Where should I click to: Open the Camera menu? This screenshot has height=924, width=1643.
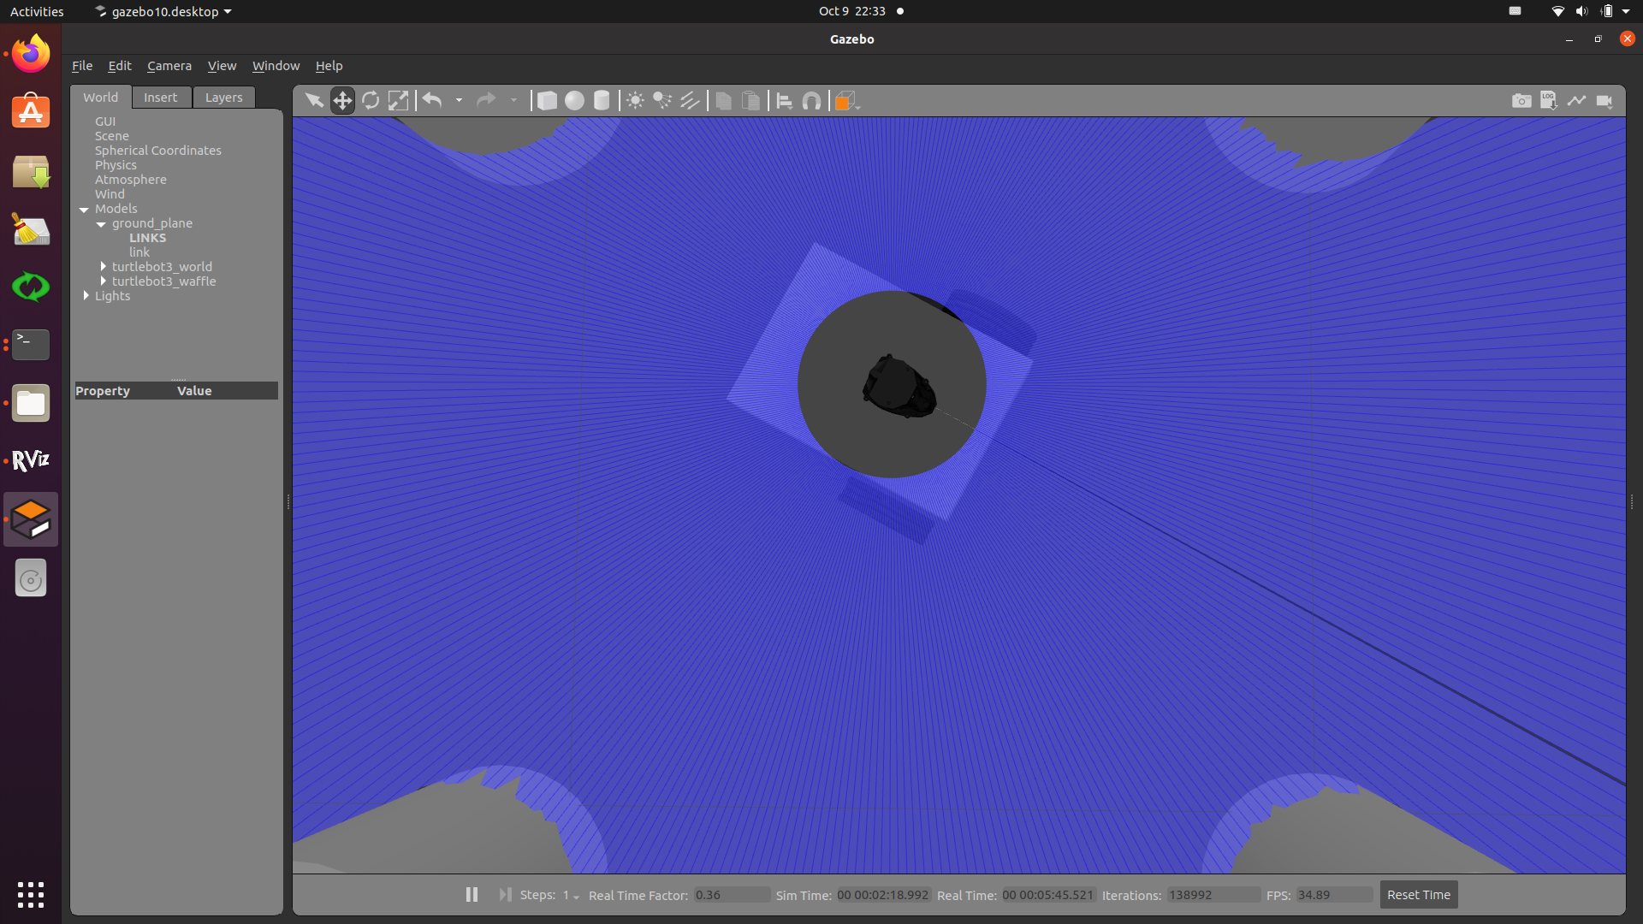[x=169, y=66]
